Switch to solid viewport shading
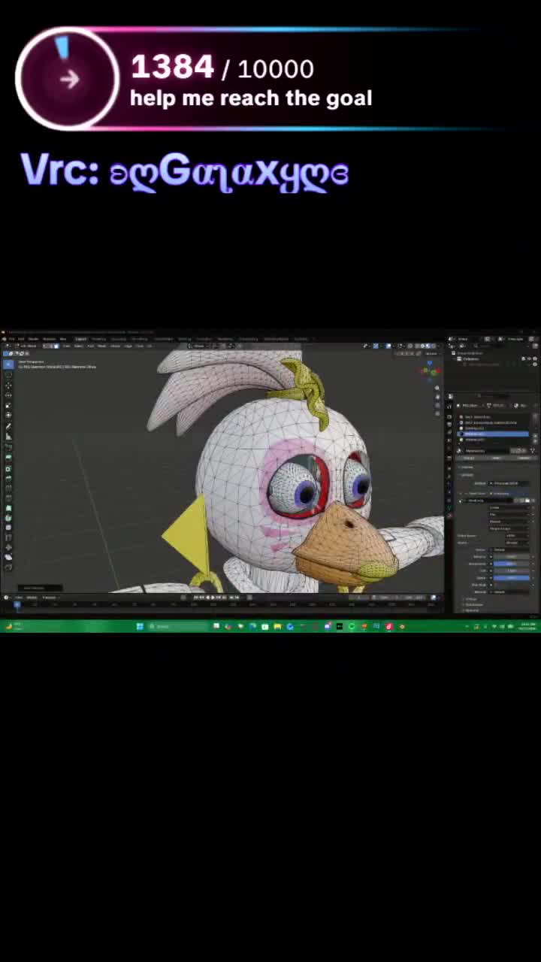Image resolution: width=541 pixels, height=962 pixels. point(422,346)
